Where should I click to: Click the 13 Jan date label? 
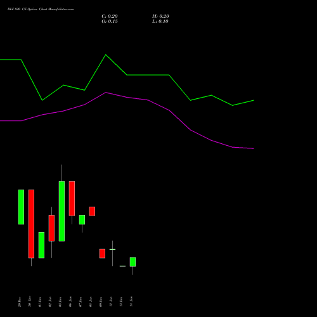(121, 302)
